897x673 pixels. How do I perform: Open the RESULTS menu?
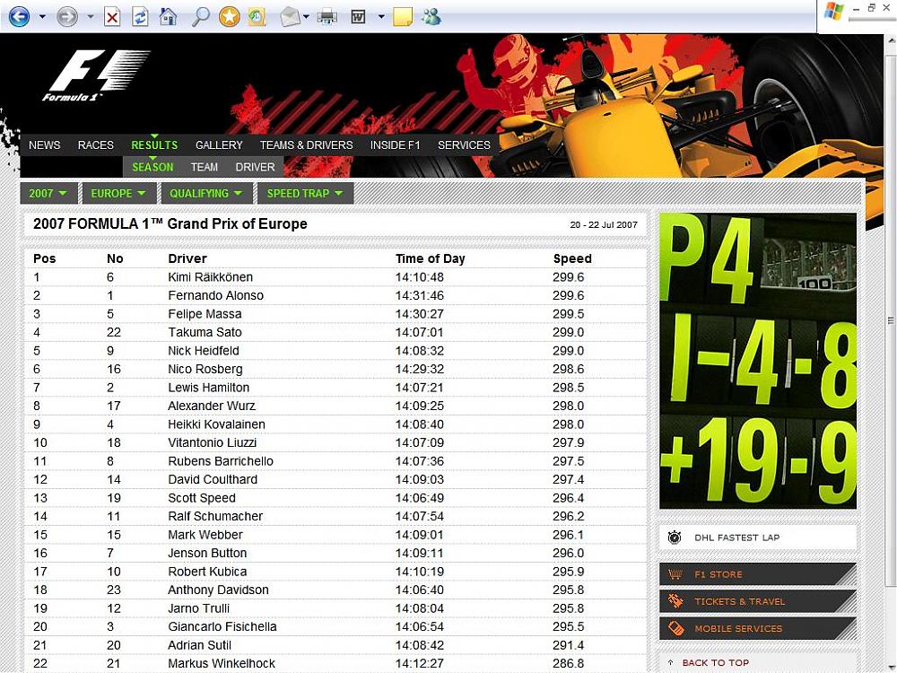154,145
